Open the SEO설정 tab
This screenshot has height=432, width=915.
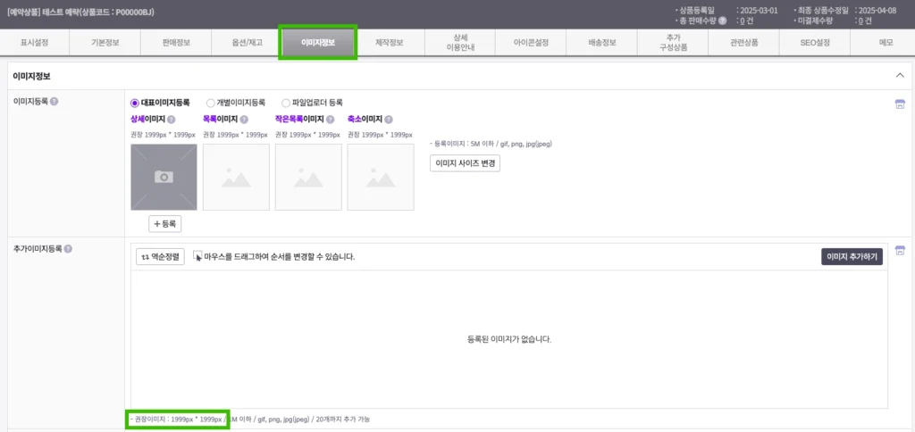(x=815, y=43)
